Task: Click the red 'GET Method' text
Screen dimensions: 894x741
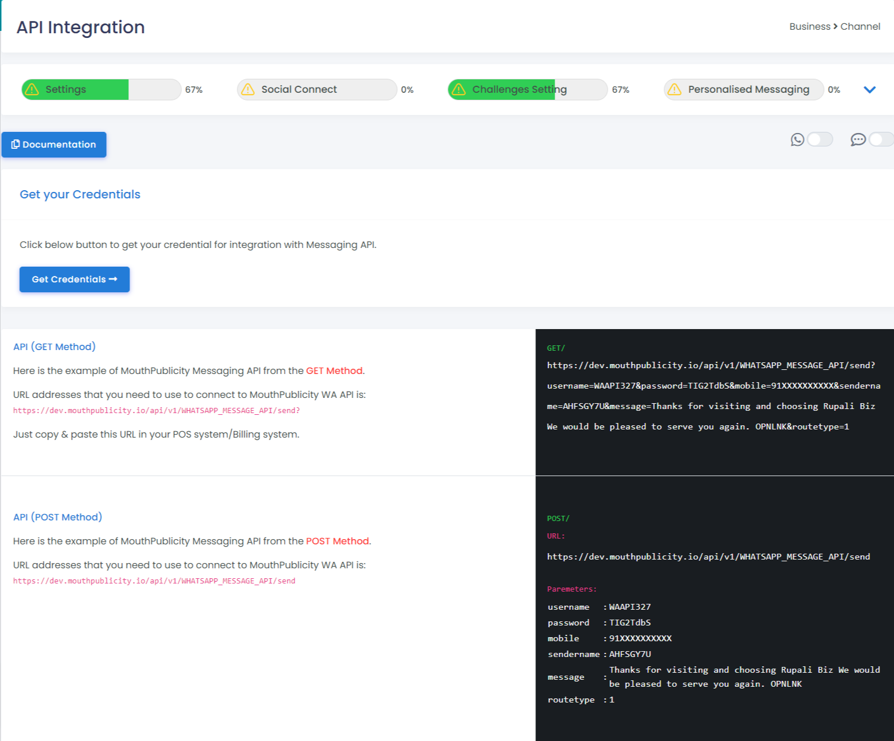Action: [x=334, y=370]
